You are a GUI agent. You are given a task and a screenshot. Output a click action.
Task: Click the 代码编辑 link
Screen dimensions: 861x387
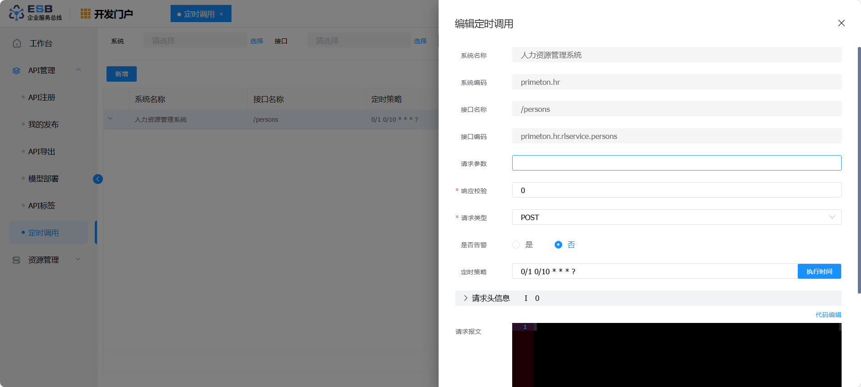(828, 315)
